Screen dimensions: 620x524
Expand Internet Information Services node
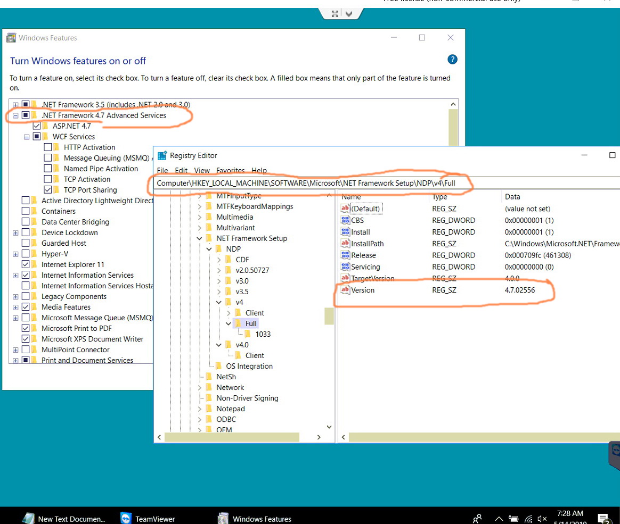pyautogui.click(x=15, y=275)
